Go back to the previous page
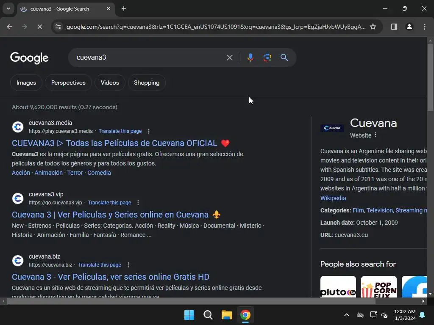The width and height of the screenshot is (434, 325). point(9,27)
